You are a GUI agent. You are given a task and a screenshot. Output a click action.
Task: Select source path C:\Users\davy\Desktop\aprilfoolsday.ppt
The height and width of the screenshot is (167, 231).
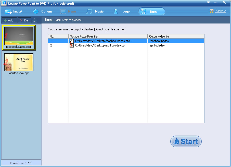pyautogui.click(x=100, y=45)
